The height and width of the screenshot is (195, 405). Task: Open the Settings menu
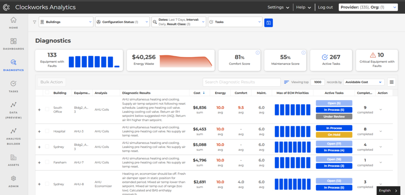click(x=278, y=7)
